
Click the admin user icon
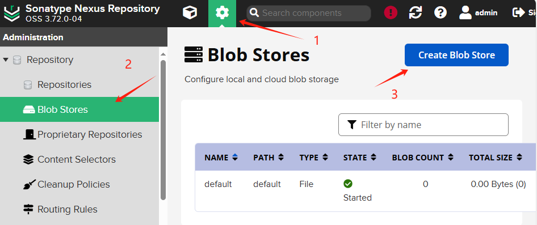click(x=465, y=13)
